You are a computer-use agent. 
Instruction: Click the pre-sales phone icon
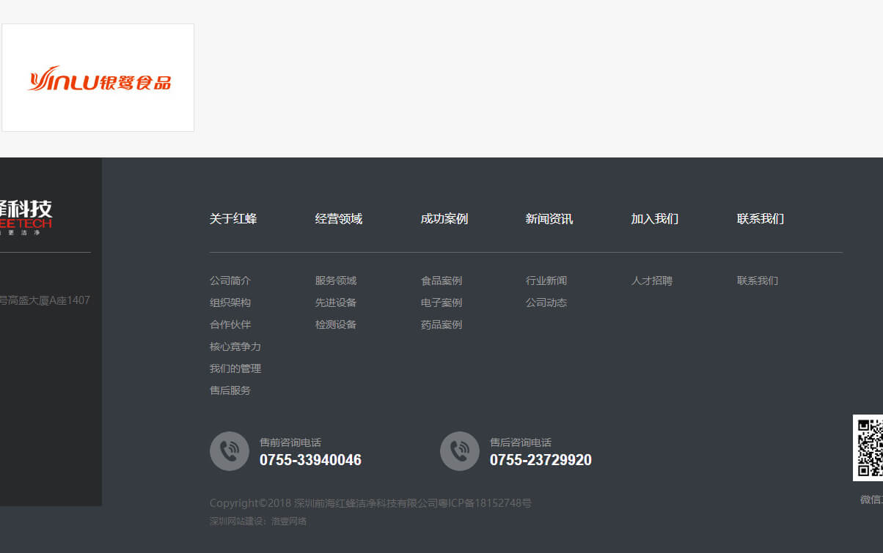point(230,450)
